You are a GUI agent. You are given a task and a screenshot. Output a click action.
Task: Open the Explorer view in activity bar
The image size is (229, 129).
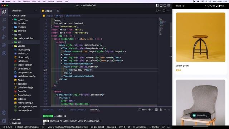[x=4, y=12]
